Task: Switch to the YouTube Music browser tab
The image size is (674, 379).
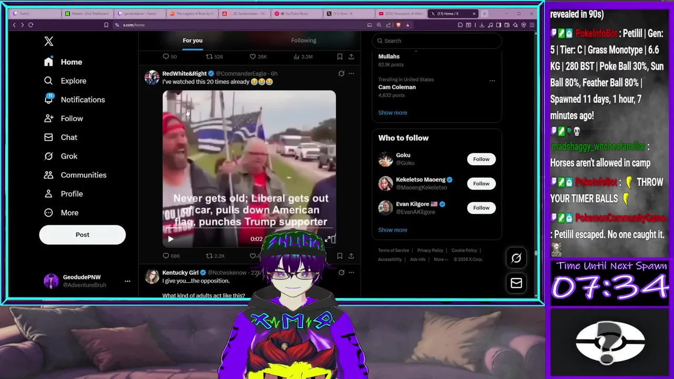Action: 296,14
